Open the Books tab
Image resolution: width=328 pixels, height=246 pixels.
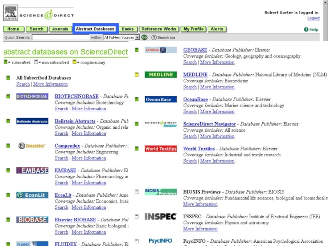coord(128,29)
